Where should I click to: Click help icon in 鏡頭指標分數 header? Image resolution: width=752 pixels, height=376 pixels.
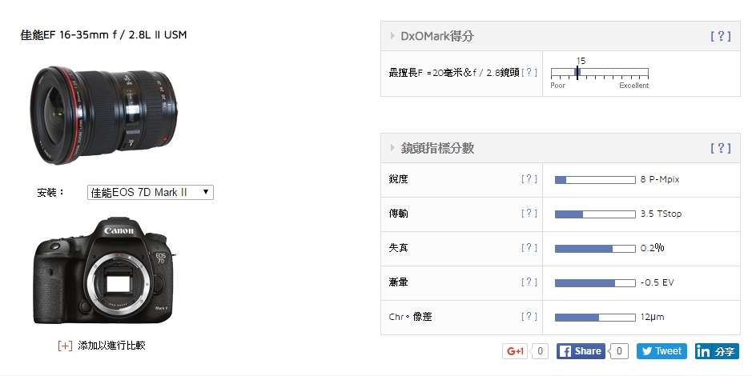tap(720, 148)
